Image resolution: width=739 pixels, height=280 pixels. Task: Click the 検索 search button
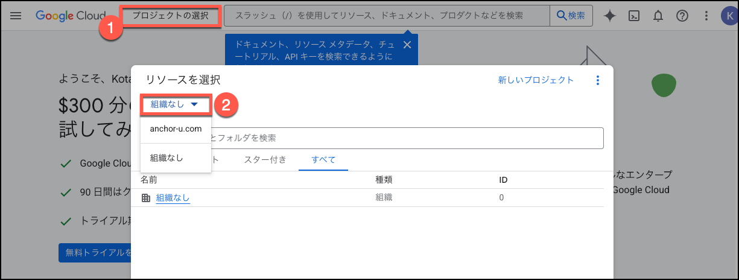click(x=571, y=16)
